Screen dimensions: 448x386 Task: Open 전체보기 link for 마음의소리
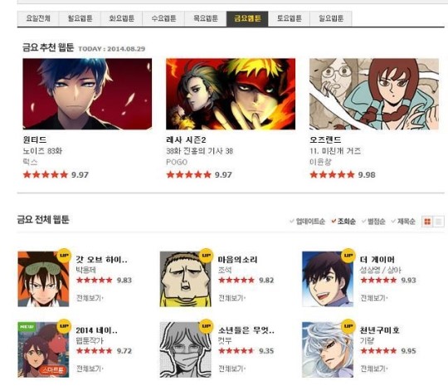pyautogui.click(x=232, y=298)
